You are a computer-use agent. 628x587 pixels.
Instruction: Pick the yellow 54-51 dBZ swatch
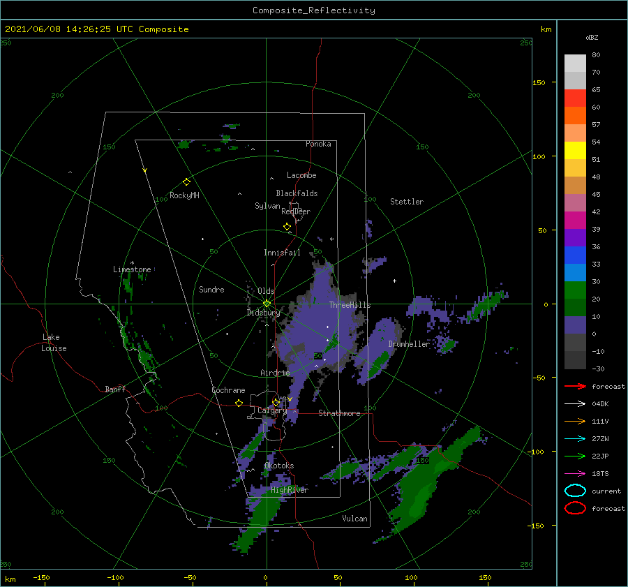(575, 151)
